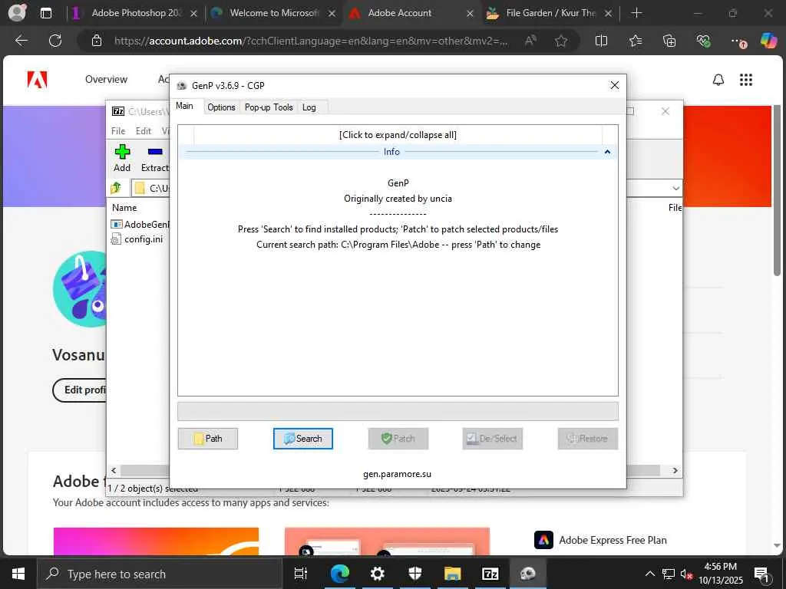Click the page vertical scrollbar thumb
Screen dimensions: 786x589
tap(777, 190)
